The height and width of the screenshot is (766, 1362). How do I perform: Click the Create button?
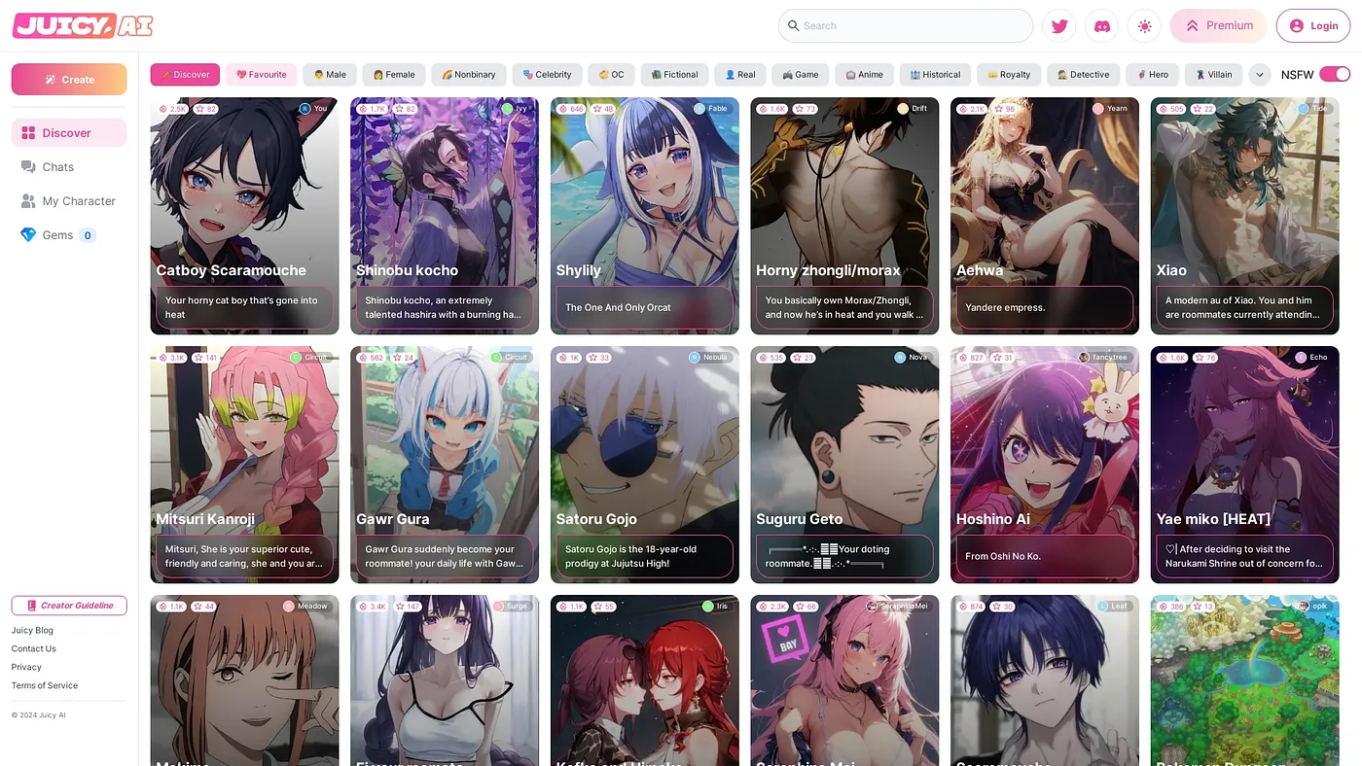tap(69, 80)
